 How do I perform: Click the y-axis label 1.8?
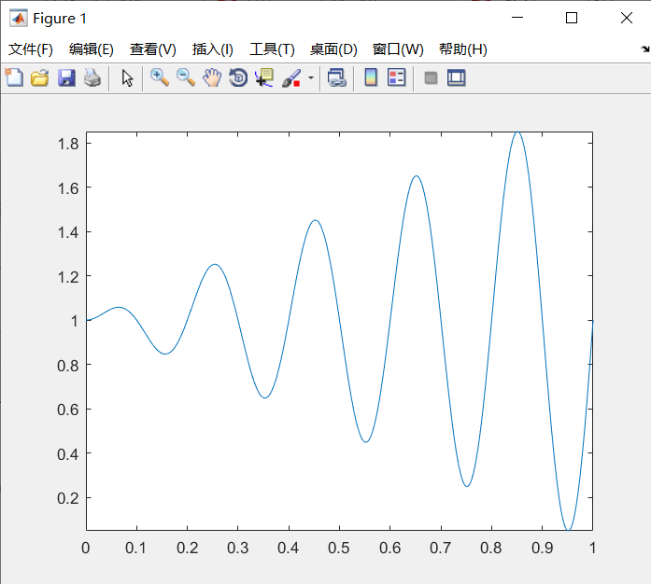68,144
